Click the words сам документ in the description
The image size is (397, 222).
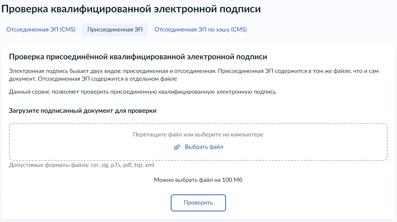tap(374, 71)
